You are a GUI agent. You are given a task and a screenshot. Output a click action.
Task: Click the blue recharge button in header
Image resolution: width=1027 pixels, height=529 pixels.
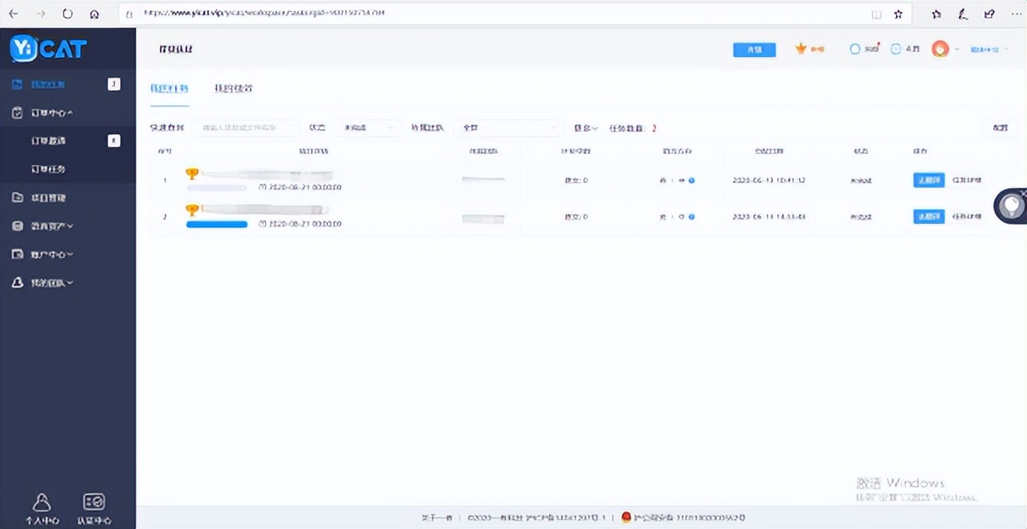pos(754,49)
